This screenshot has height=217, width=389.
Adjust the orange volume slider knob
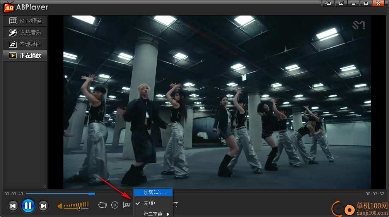(79, 208)
